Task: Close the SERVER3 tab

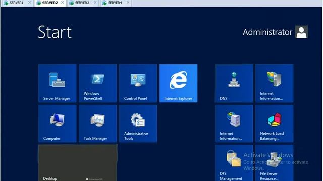Action: click(95, 2)
